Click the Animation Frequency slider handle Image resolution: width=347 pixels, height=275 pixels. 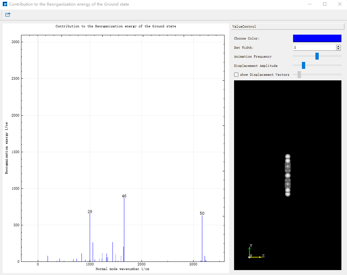pyautogui.click(x=317, y=56)
